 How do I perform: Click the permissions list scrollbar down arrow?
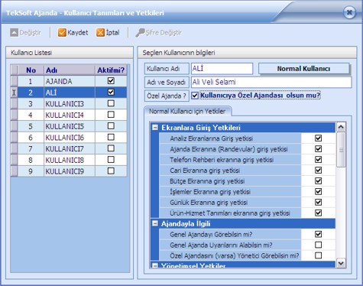pyautogui.click(x=341, y=263)
